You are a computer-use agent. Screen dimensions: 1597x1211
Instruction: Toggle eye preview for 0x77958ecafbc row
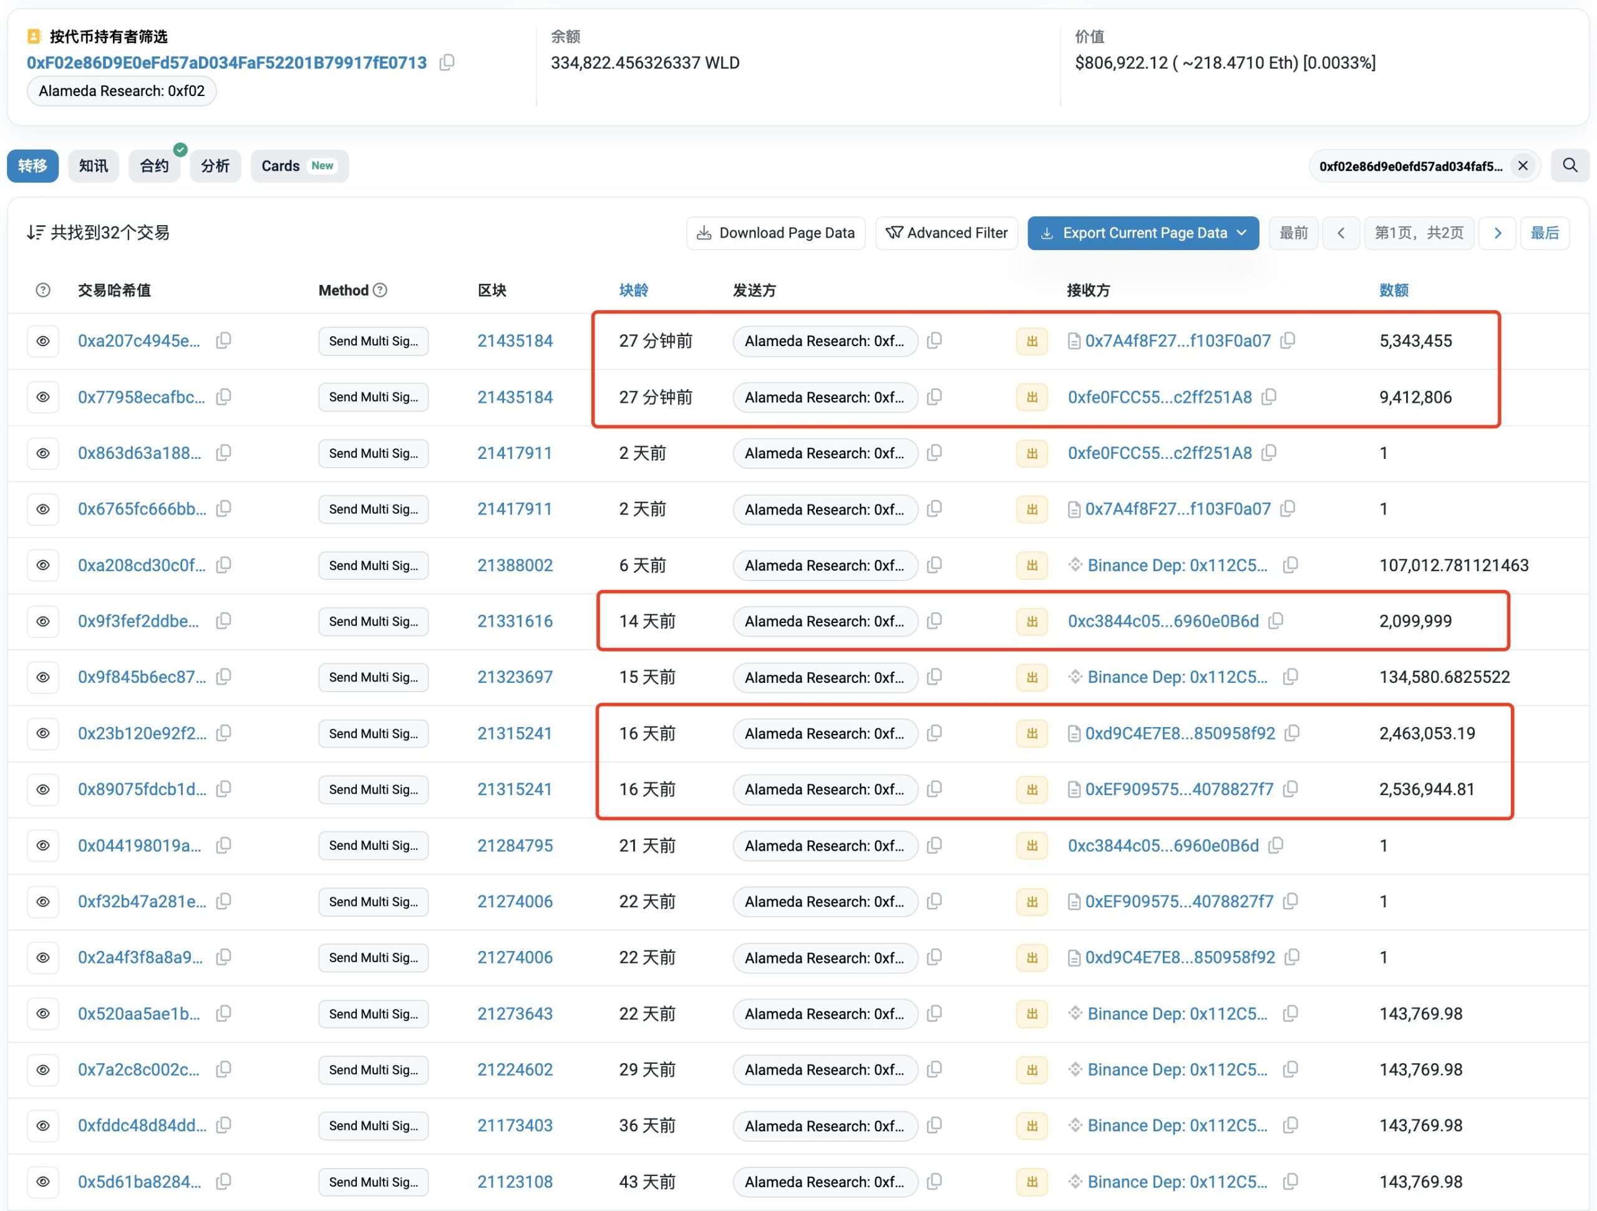(x=43, y=397)
